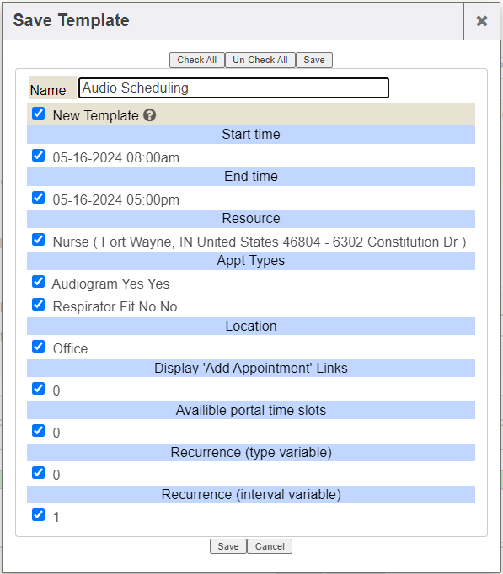This screenshot has height=574, width=503.
Task: Click the Check All button
Action: click(x=196, y=60)
